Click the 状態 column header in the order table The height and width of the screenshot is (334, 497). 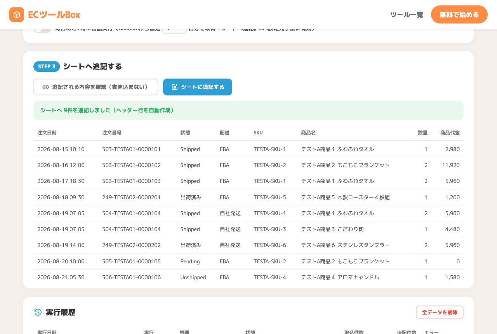(x=185, y=133)
